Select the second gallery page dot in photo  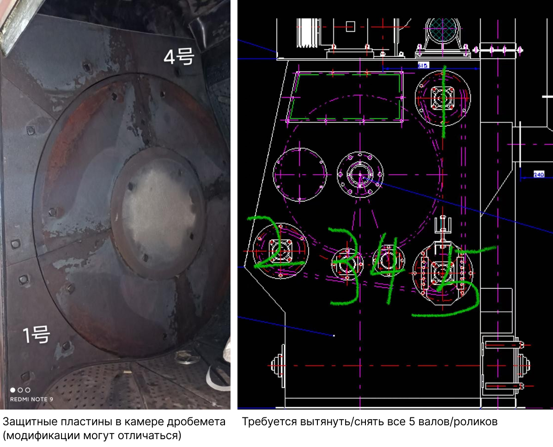click(x=20, y=390)
